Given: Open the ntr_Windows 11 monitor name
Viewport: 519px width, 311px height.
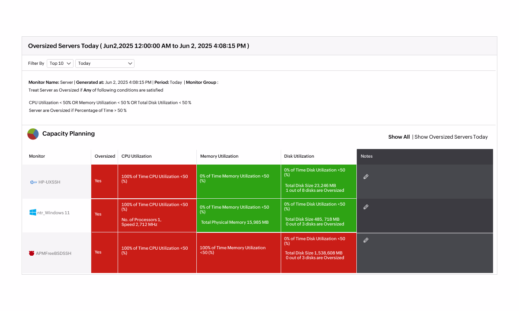Looking at the screenshot, I should (x=53, y=213).
